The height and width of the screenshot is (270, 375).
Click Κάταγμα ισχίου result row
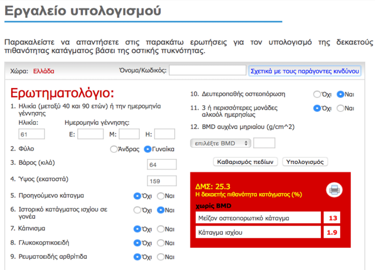tap(258, 232)
